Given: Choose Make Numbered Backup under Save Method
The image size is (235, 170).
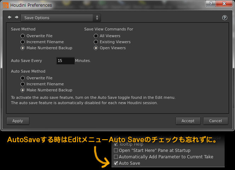Looking at the screenshot, I should click(x=23, y=48).
